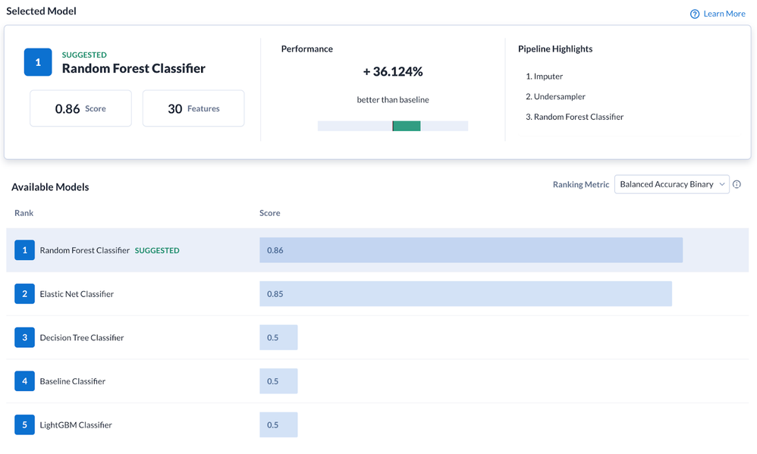This screenshot has height=454, width=757.
Task: Click the Random Forest 0.86 score bar
Action: coord(470,250)
